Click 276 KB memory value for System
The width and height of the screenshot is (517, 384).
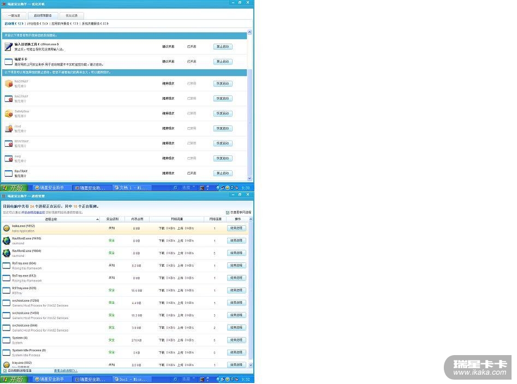pyautogui.click(x=136, y=340)
